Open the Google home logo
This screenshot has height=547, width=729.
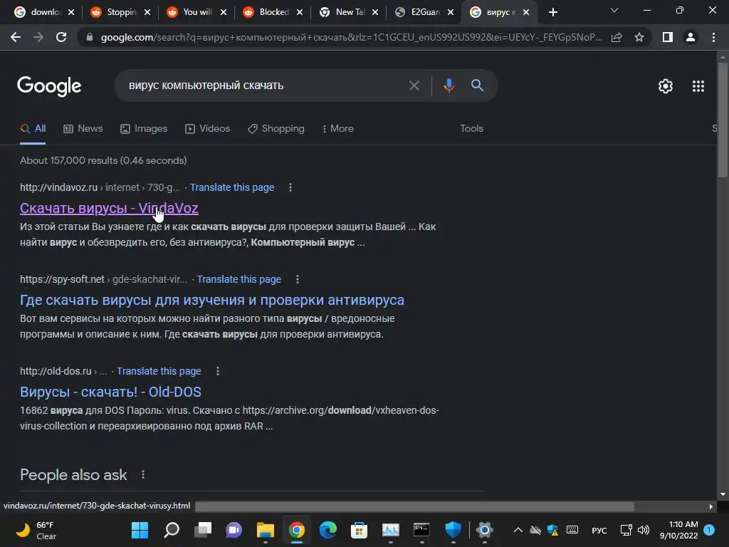pos(49,86)
